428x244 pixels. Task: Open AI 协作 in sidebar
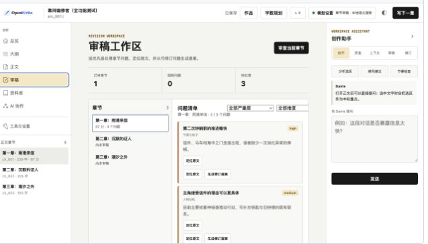point(34,106)
